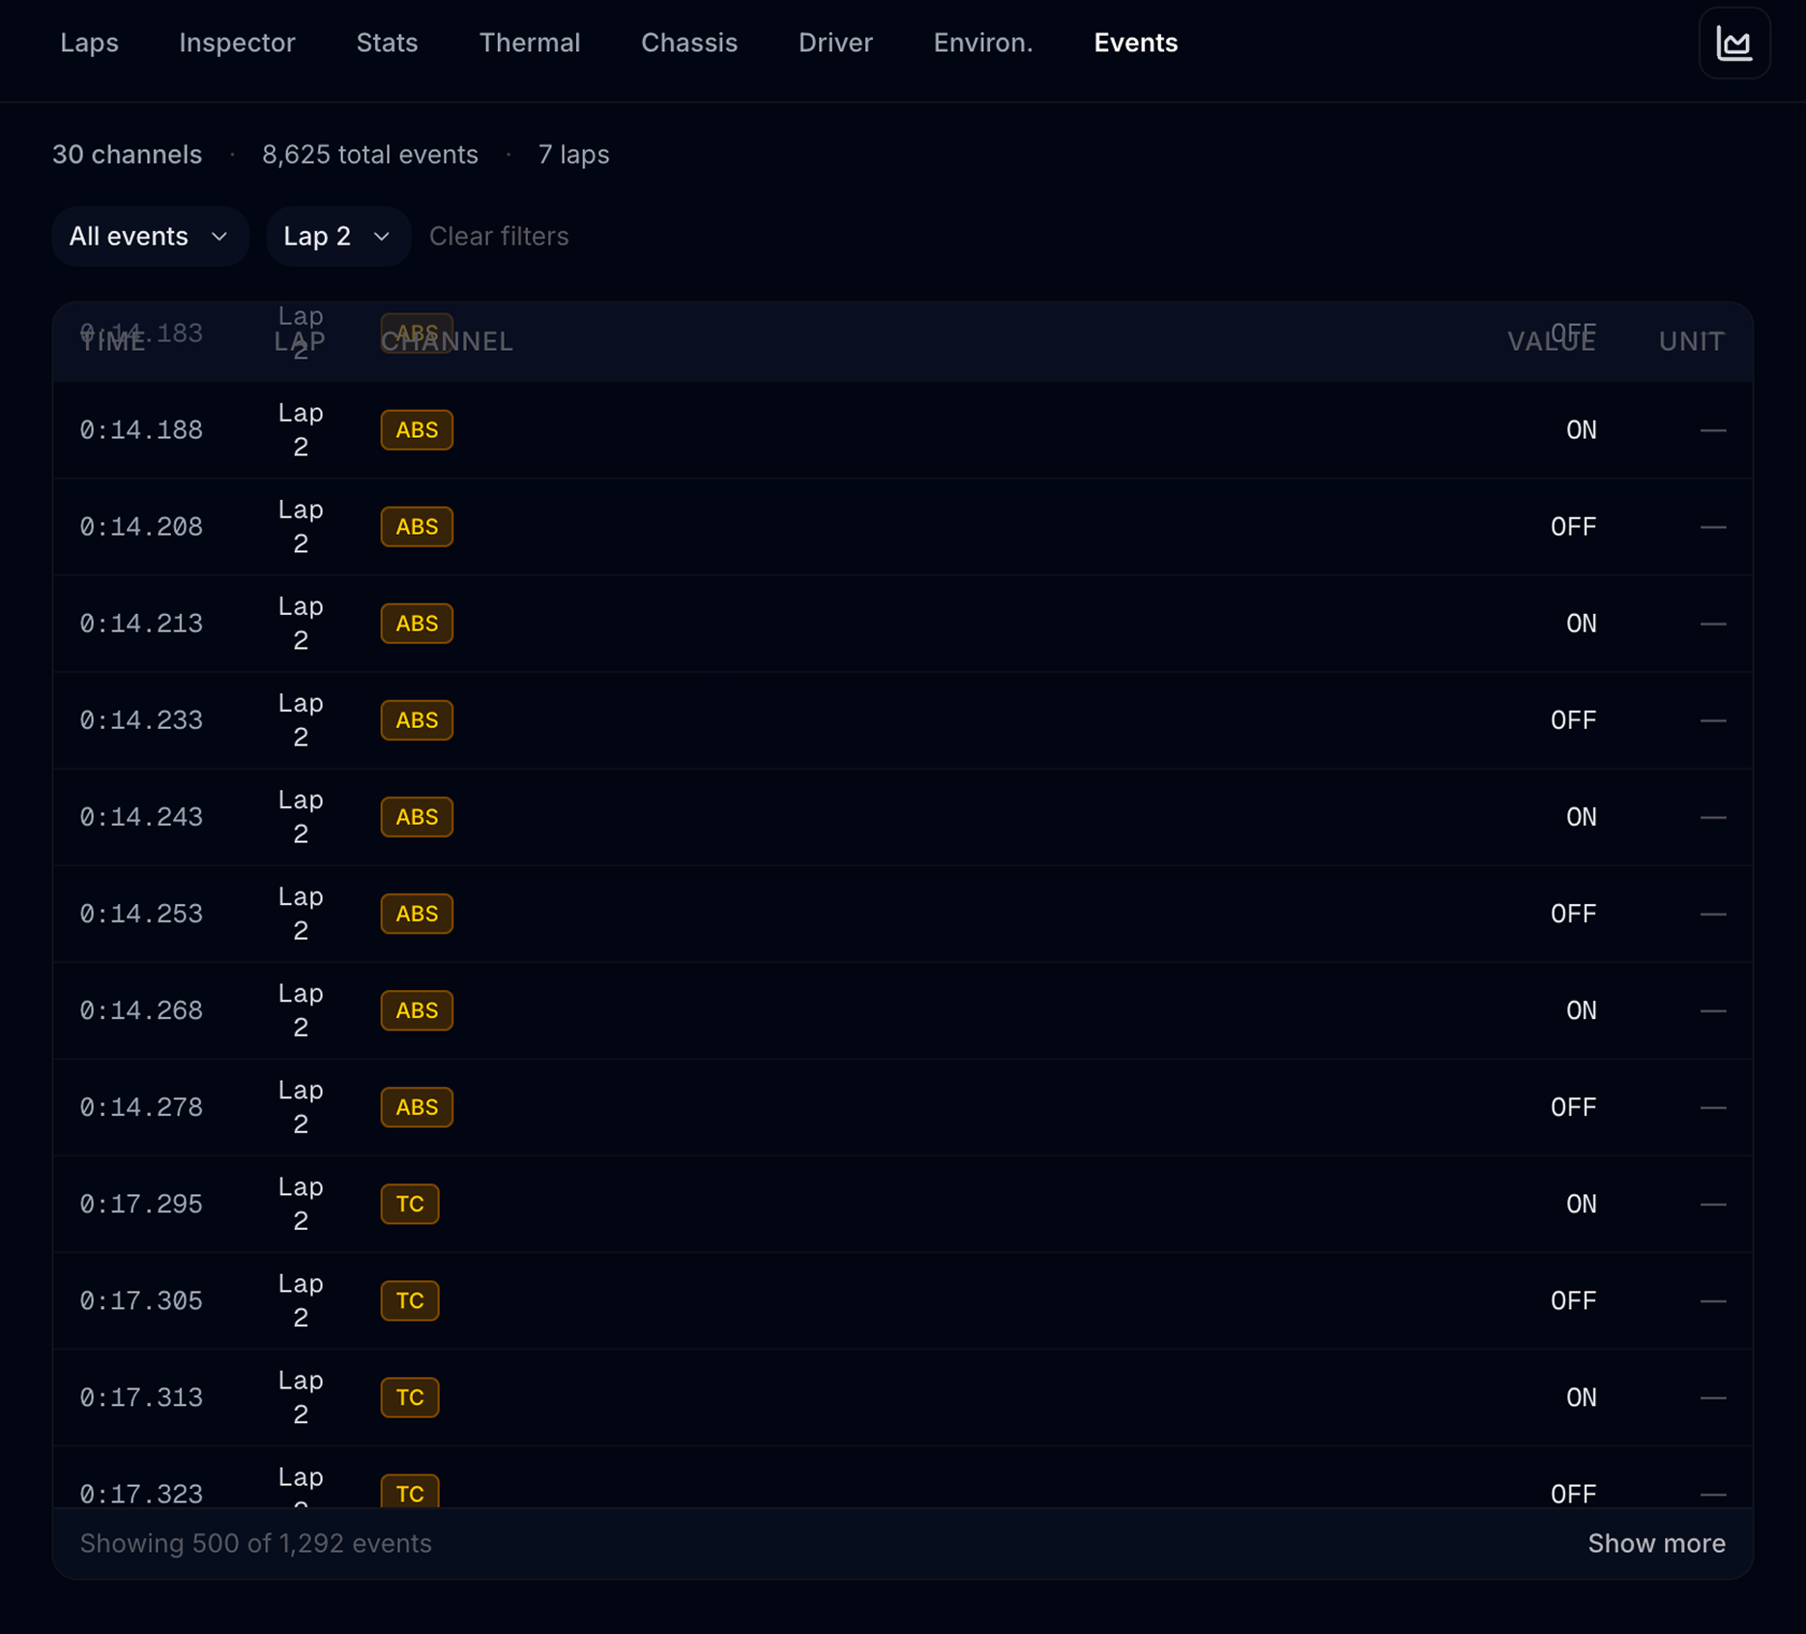Click the OFF value at 0:14.233
Viewport: 1806px width, 1634px height.
[1573, 720]
